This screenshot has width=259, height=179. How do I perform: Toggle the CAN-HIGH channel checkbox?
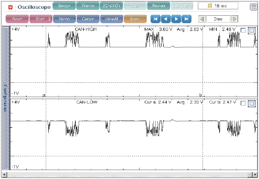pyautogui.click(x=243, y=31)
